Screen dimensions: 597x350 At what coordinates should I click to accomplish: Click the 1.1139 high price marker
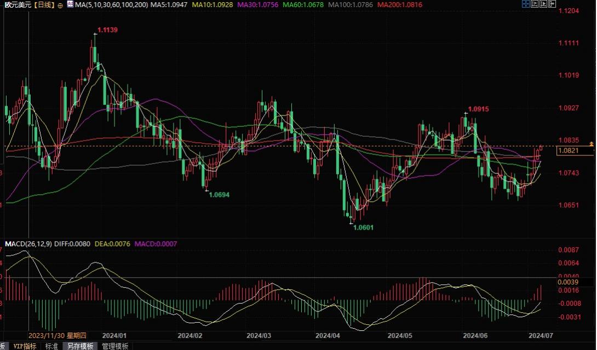tap(108, 30)
